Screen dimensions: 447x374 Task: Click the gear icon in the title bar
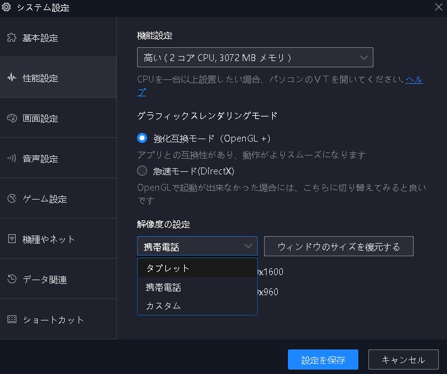click(6, 7)
